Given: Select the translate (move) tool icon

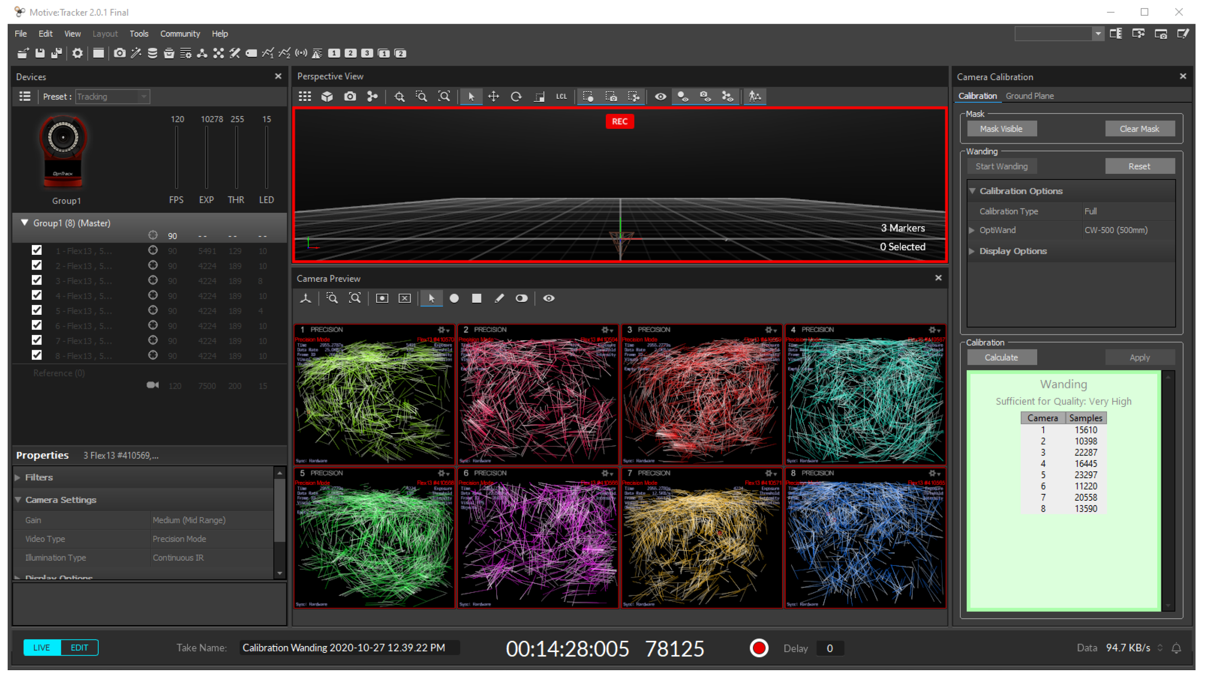Looking at the screenshot, I should [x=493, y=97].
